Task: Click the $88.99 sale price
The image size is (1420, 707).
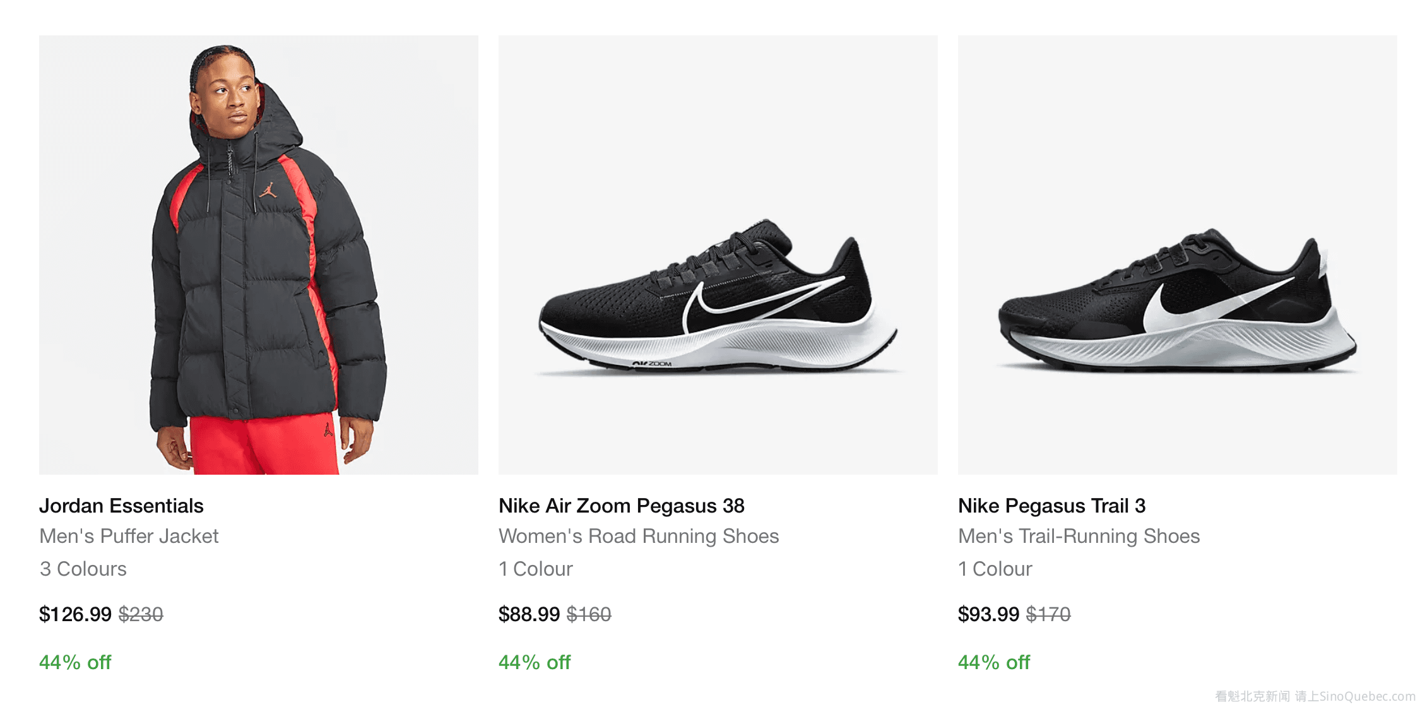Action: pos(529,614)
